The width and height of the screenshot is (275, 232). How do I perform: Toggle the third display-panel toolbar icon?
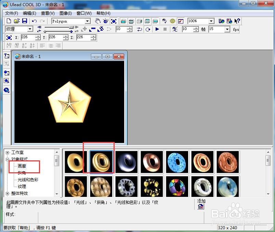140,21
